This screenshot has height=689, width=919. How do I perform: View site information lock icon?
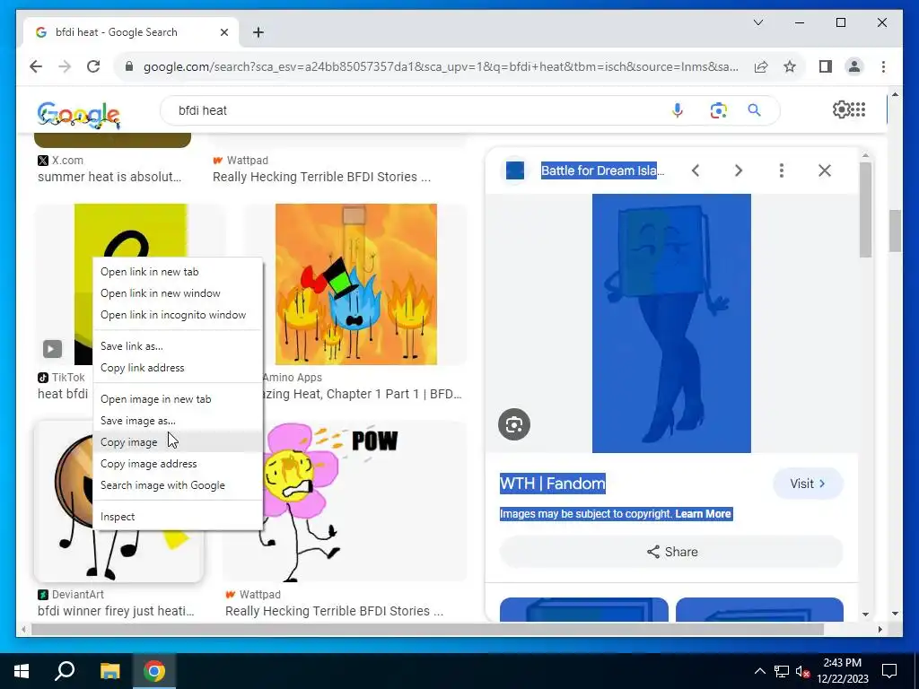(x=129, y=66)
